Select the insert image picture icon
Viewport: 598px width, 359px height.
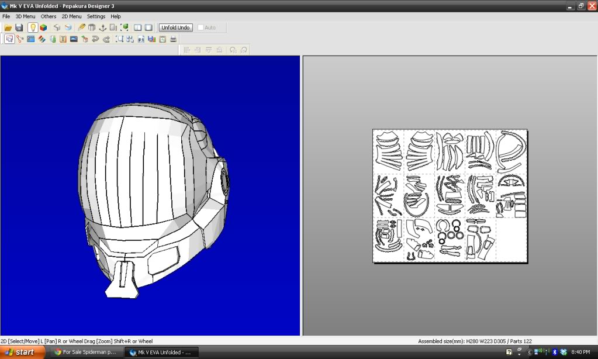point(74,39)
